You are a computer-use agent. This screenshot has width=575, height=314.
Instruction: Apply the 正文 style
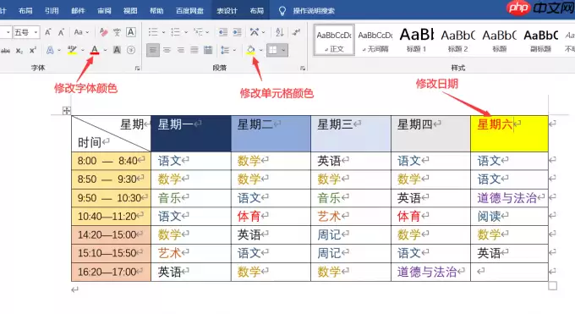(x=334, y=40)
